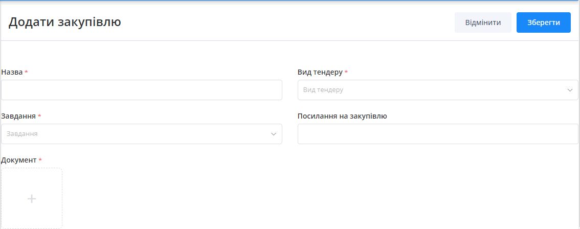Click the Вид тендеру chevron arrow
The image size is (580, 229).
coord(570,90)
